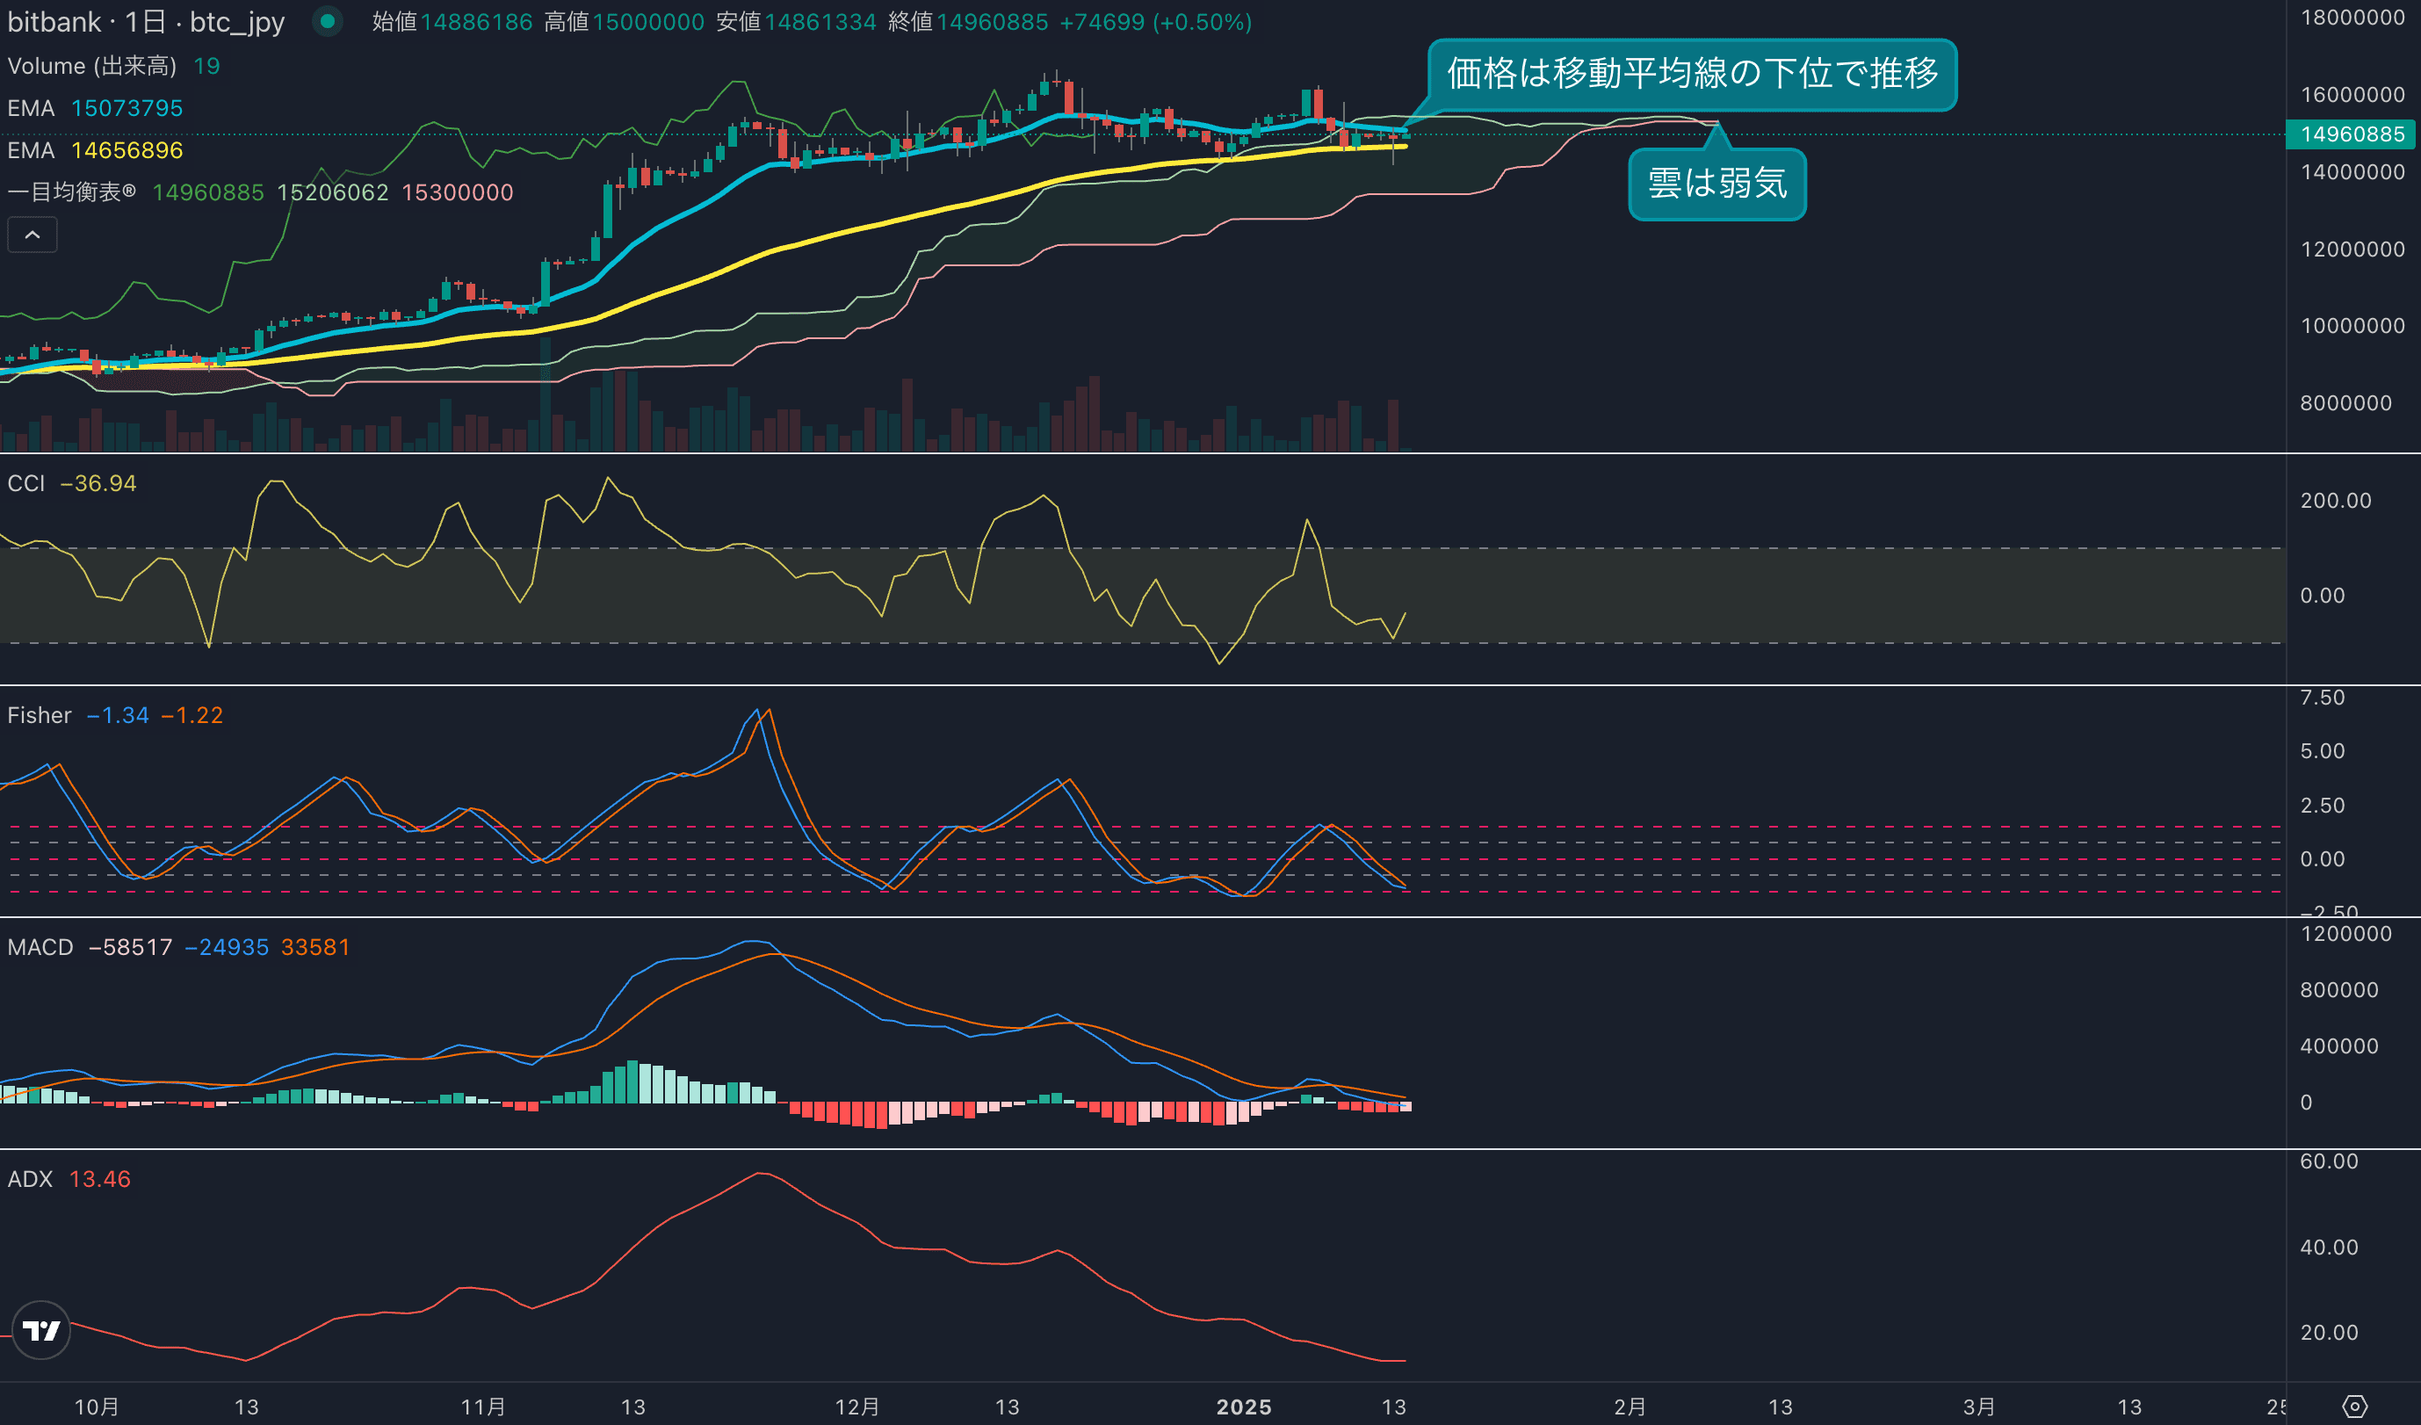The width and height of the screenshot is (2421, 1425).
Task: Select the cyan EMA 15073795 legend
Action: pos(95,107)
